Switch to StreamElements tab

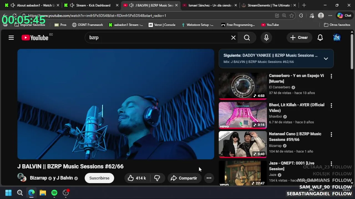pyautogui.click(x=268, y=5)
